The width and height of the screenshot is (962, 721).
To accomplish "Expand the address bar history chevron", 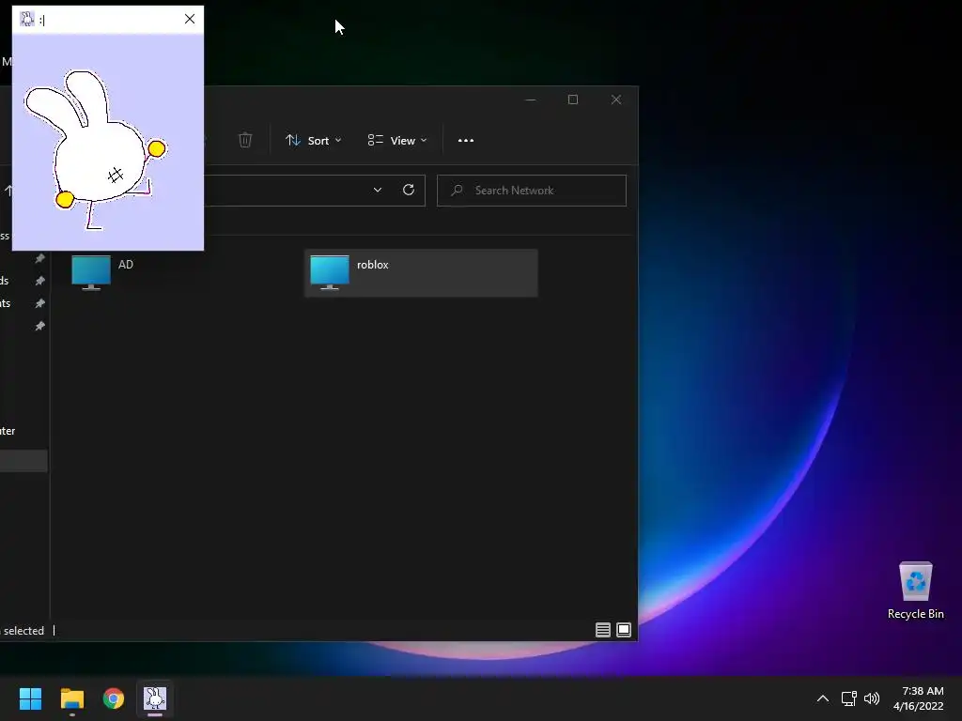I will [378, 190].
